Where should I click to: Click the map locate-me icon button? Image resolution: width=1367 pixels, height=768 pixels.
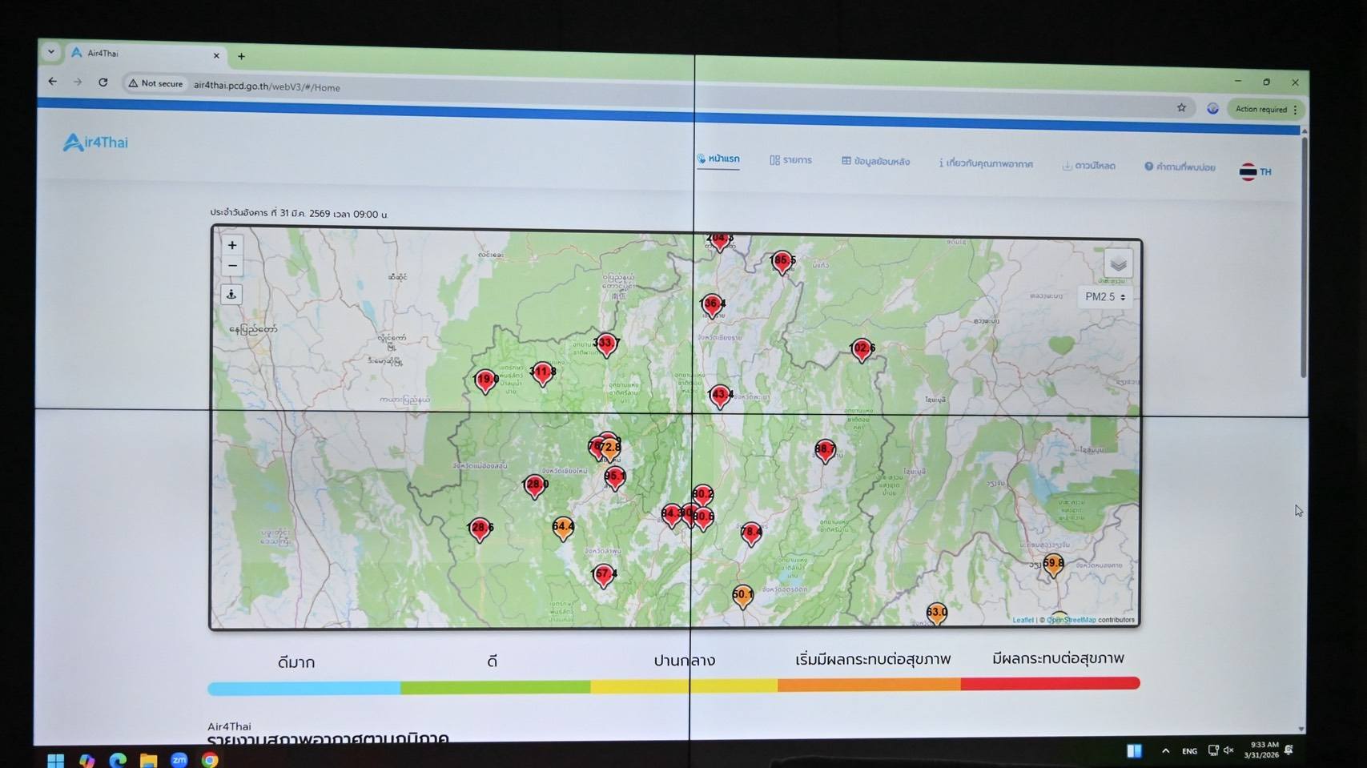tap(231, 295)
